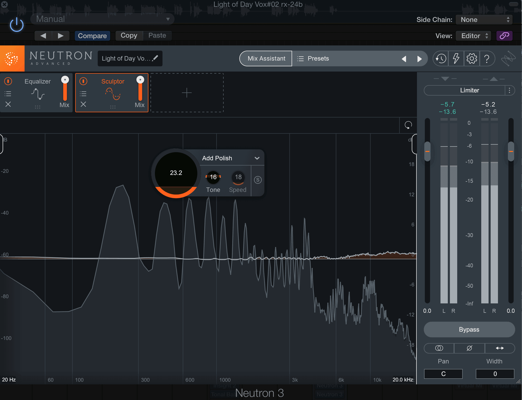The width and height of the screenshot is (522, 400).
Task: Open the settings gear icon
Action: click(x=472, y=58)
